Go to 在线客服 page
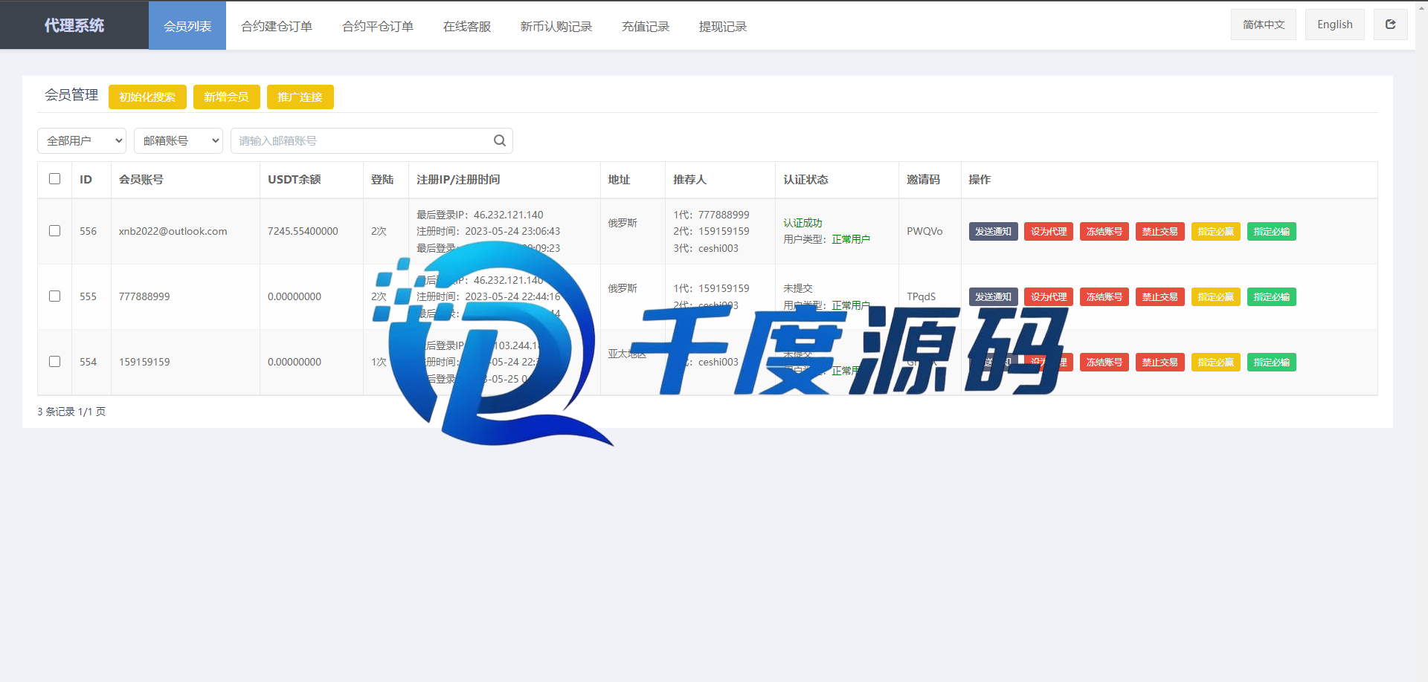This screenshot has width=1428, height=682. click(467, 26)
